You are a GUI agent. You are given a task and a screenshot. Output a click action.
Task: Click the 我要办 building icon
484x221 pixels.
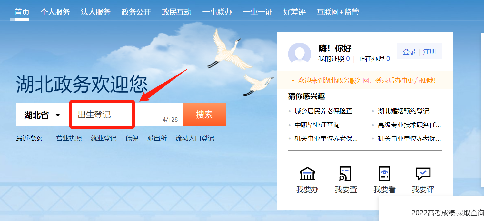(x=307, y=174)
